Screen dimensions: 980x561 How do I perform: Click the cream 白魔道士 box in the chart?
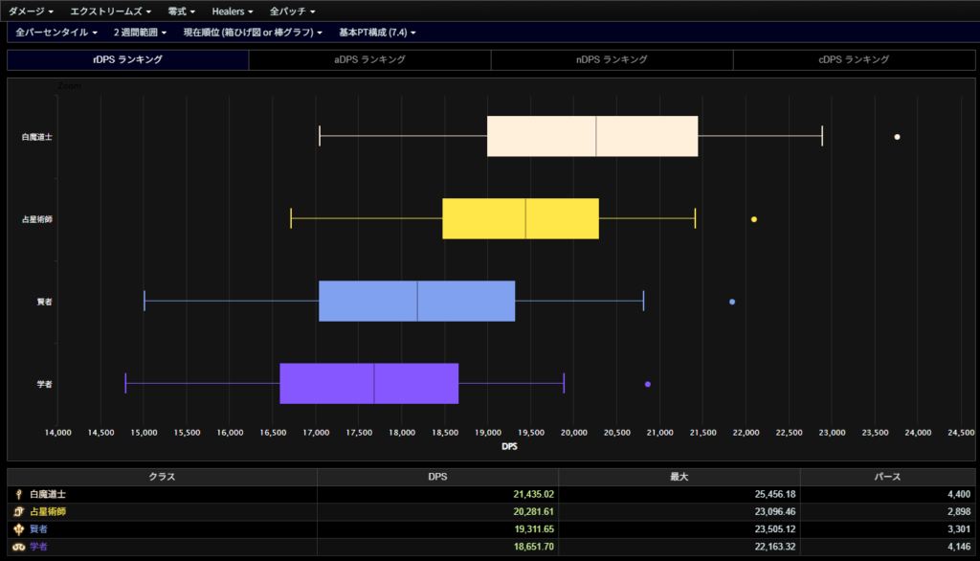coord(592,136)
